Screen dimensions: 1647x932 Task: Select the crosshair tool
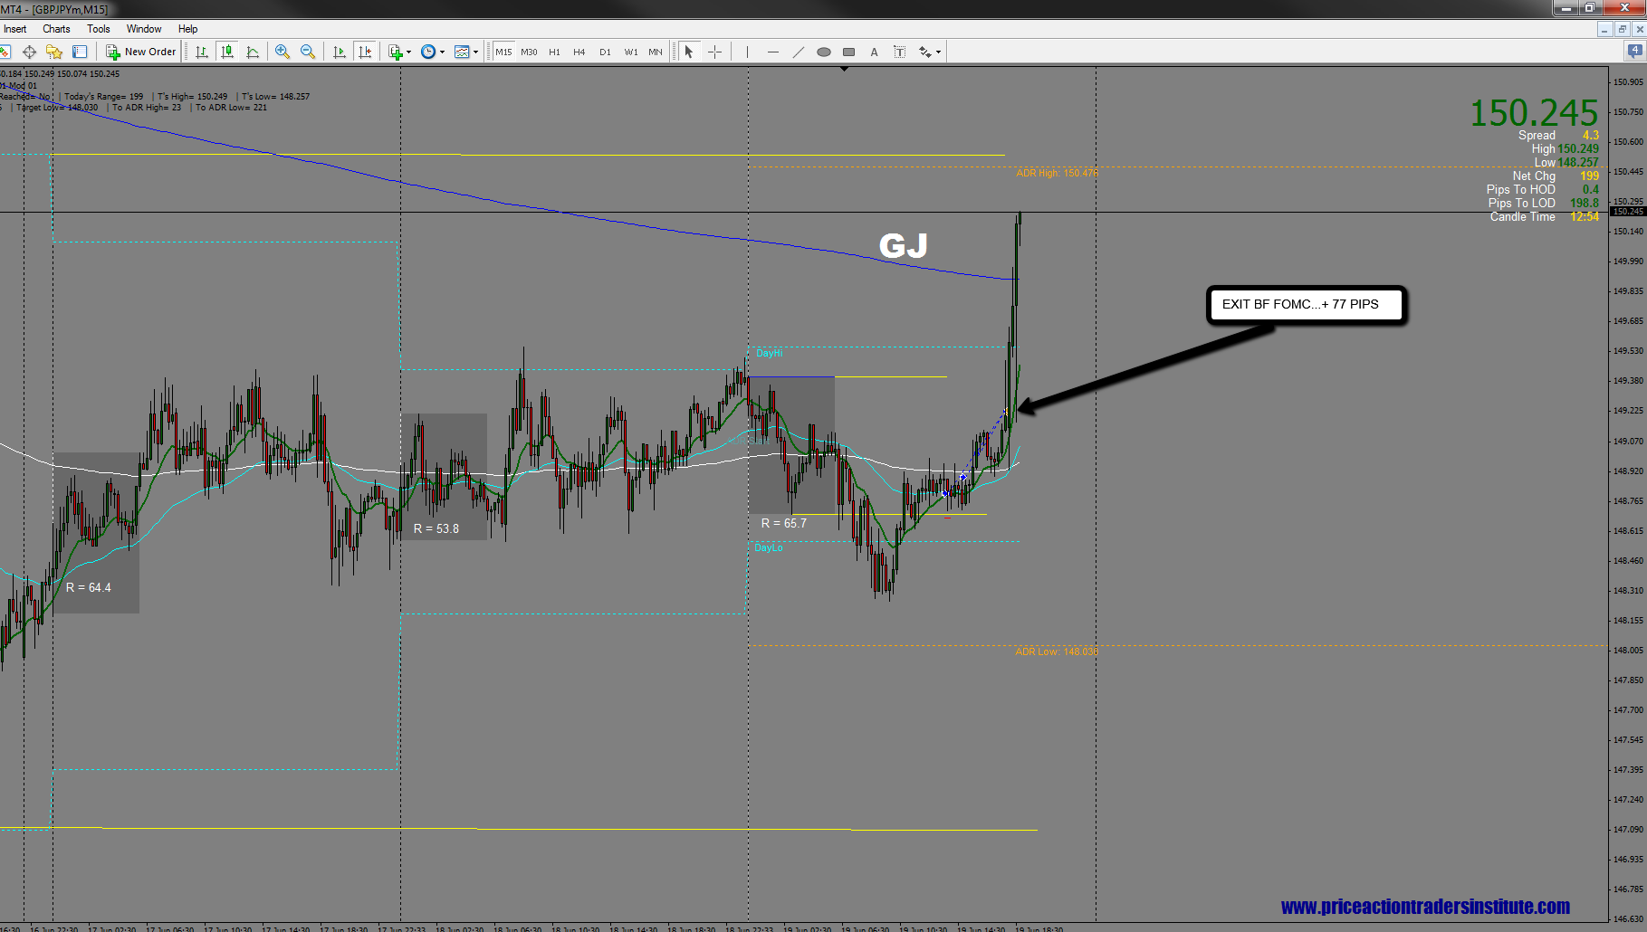714,52
